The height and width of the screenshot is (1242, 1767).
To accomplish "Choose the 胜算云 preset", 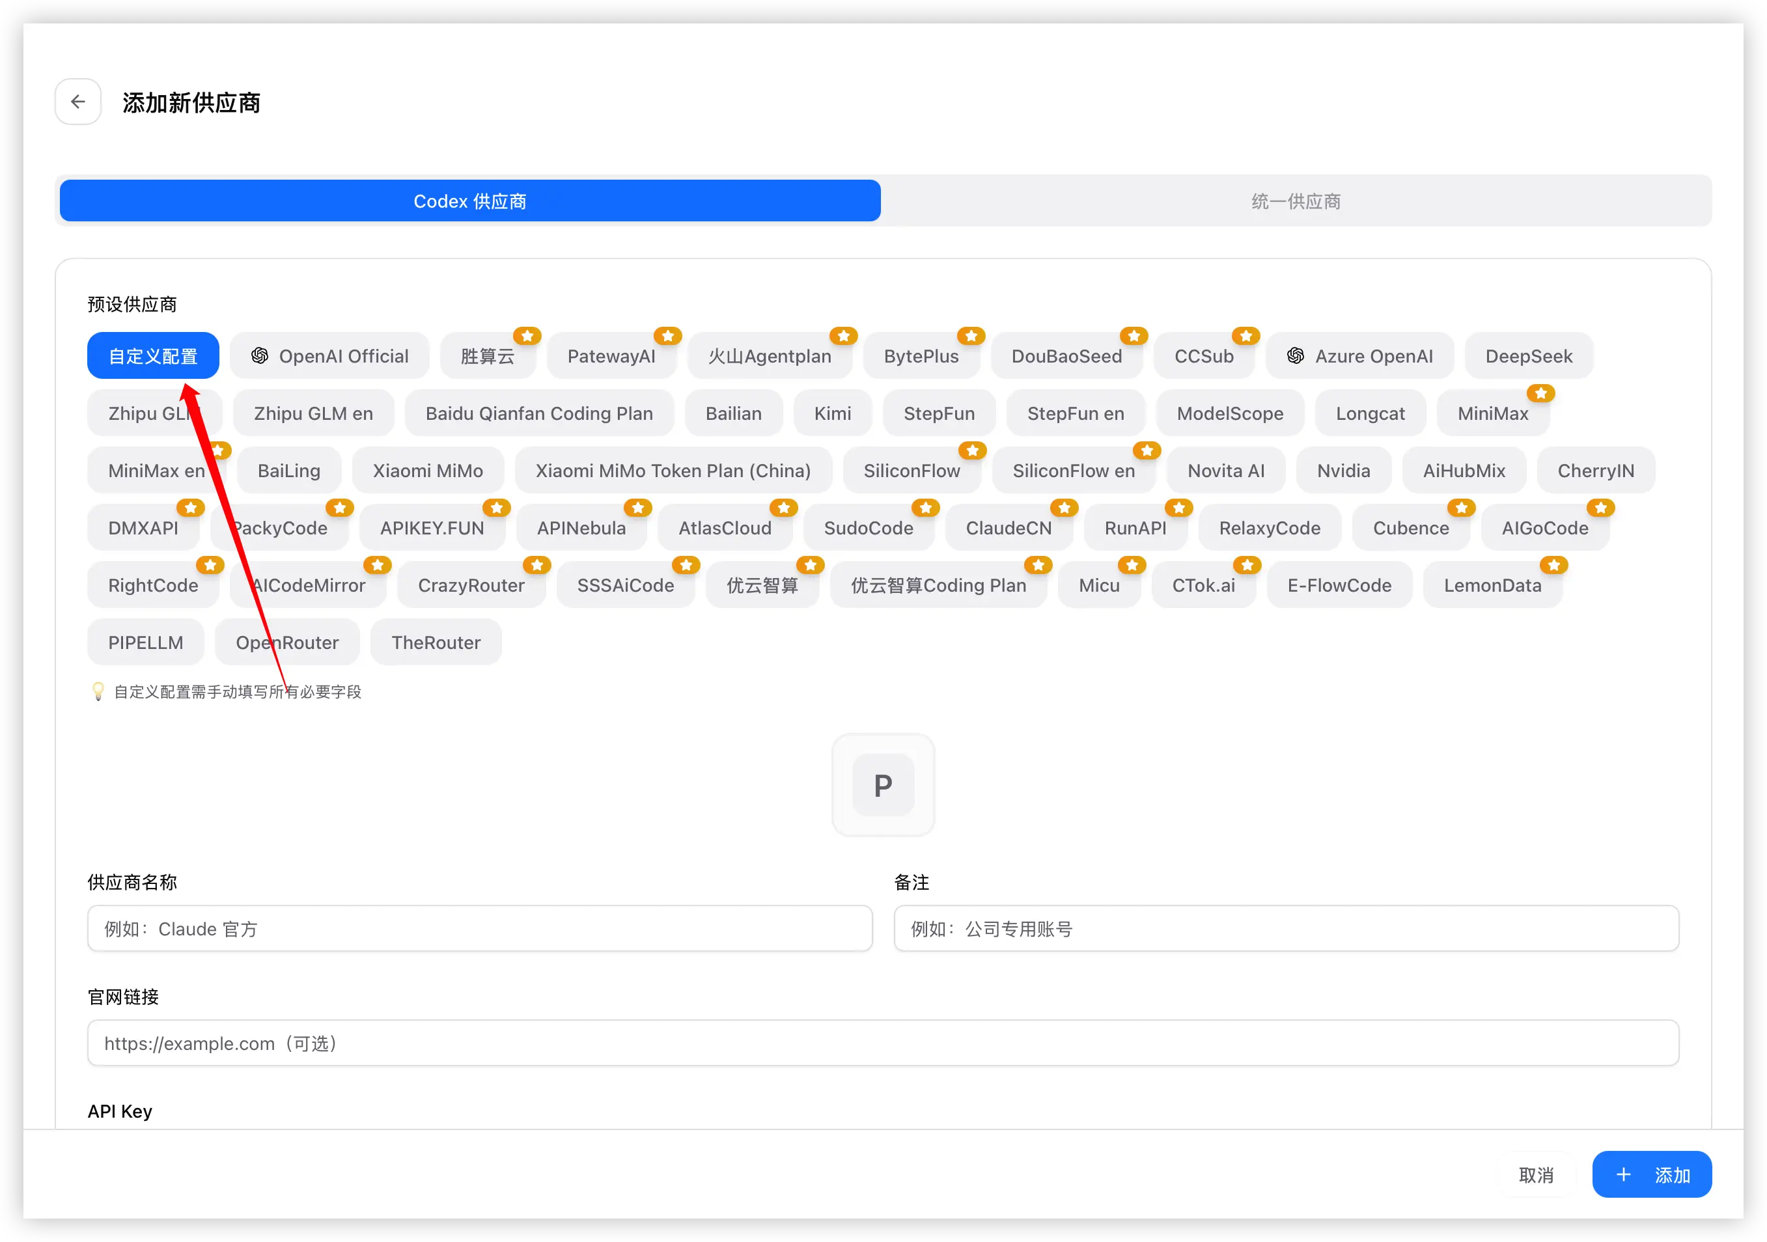I will pos(488,355).
